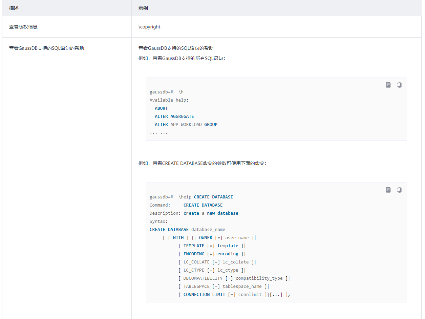Click the 查看版权信息 description cell
The width and height of the screenshot is (425, 319).
(x=23, y=27)
